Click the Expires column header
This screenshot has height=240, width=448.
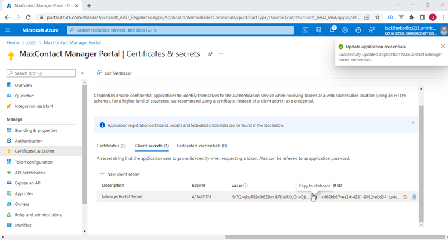click(199, 186)
